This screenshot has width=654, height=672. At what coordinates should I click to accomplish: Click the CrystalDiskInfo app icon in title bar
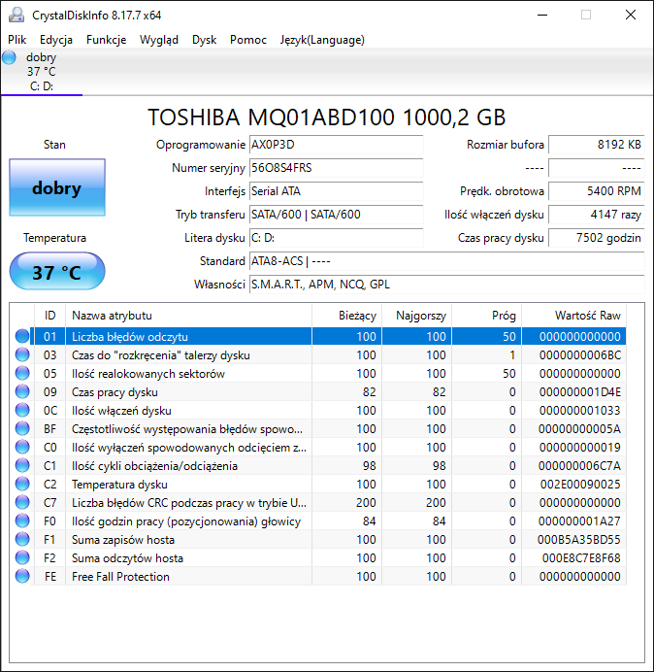[16, 15]
